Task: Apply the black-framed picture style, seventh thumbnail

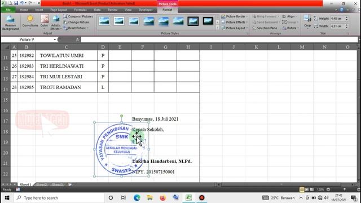Action: 193,21
